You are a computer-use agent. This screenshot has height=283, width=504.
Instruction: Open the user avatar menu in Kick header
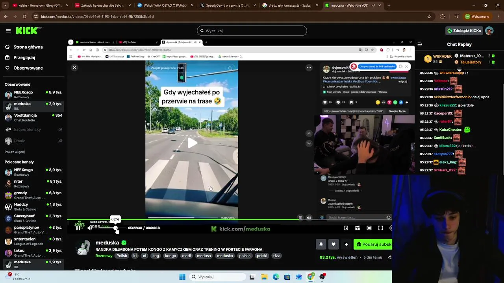[489, 31]
